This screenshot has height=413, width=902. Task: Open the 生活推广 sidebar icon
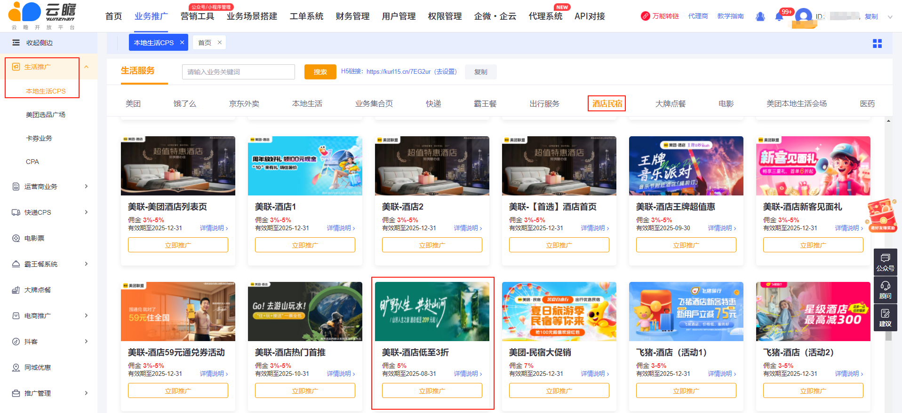[16, 67]
